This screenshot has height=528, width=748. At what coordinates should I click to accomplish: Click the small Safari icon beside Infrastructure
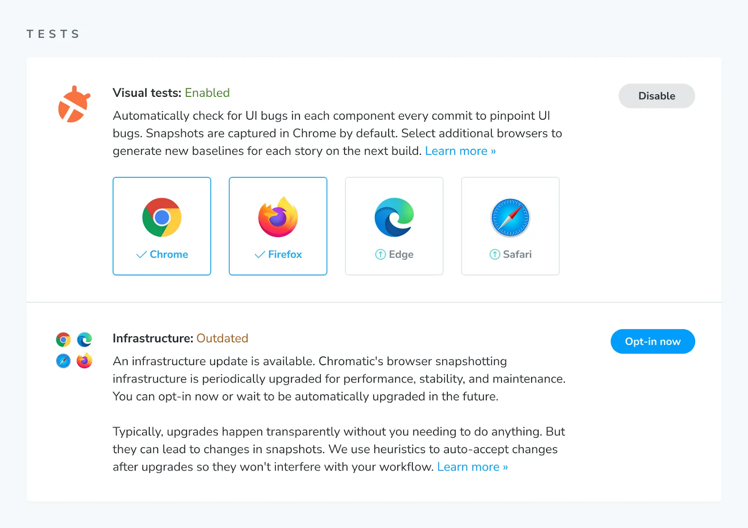62,361
